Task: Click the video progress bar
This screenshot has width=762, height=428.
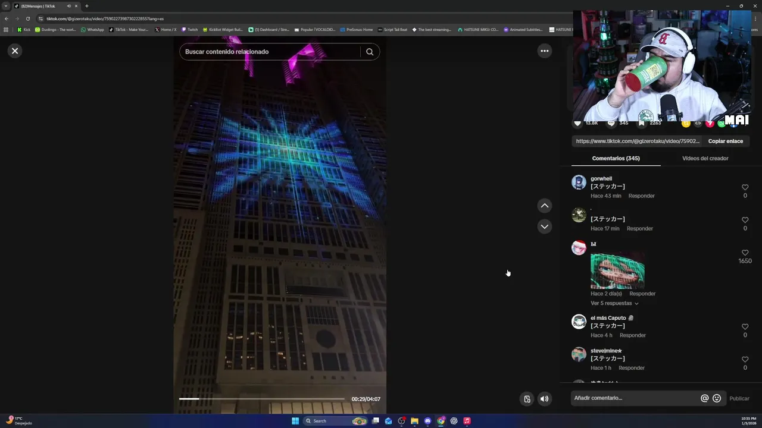Action: click(262, 399)
